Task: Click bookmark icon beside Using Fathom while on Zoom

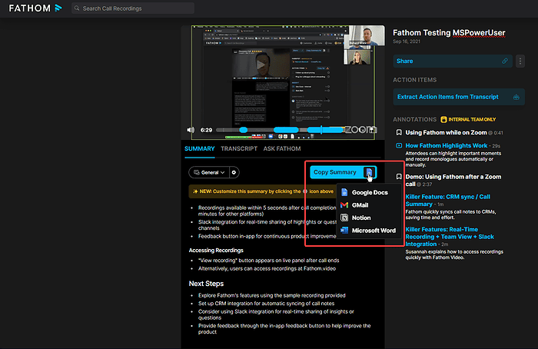Action: tap(397, 132)
